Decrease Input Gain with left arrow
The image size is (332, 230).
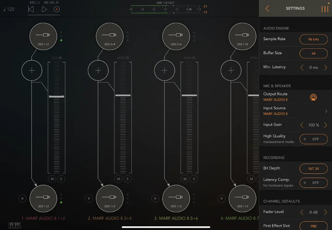coord(302,125)
